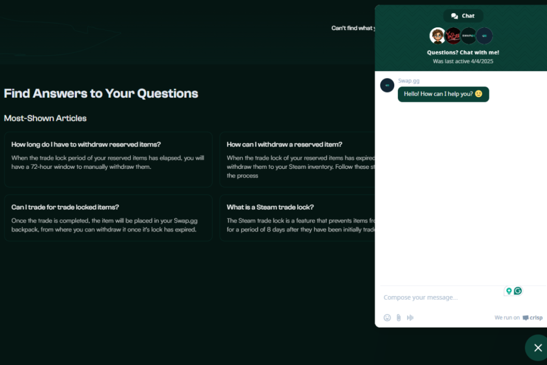Open 'Can I trade for trade locked items?' article
The image size is (547, 365).
pos(108,218)
